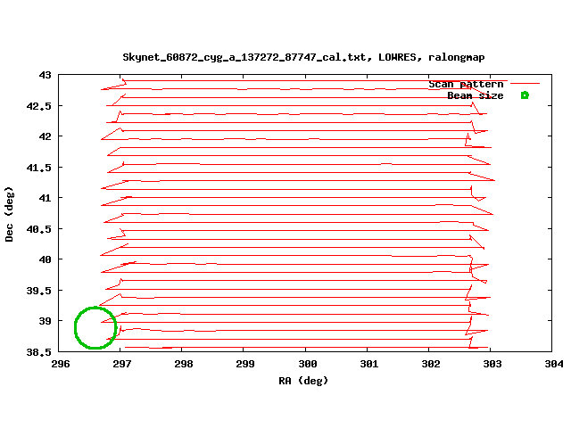This screenshot has width=571, height=428.
Task: Click the 42.5 tick label on Dec axis
Action: pos(39,106)
